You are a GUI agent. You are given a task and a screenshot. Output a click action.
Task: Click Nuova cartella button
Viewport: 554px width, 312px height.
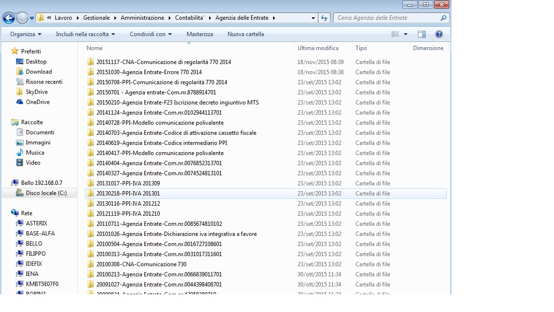pos(245,34)
